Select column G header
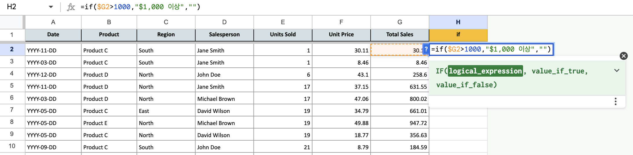 pos(400,22)
